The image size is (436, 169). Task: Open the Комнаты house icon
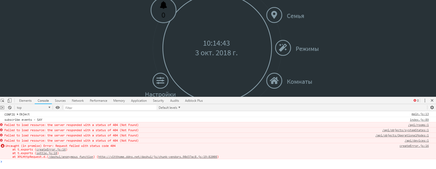[274, 81]
